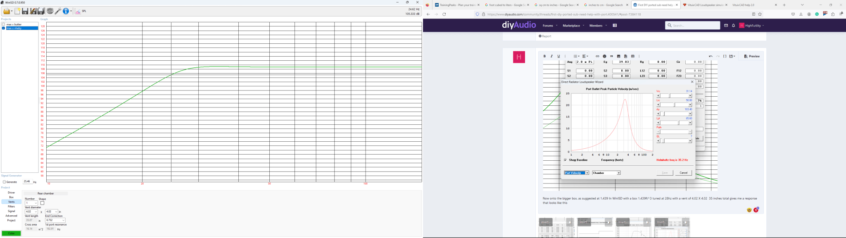Open the driver editor speaker icon
Image resolution: width=846 pixels, height=238 pixels.
(50, 11)
